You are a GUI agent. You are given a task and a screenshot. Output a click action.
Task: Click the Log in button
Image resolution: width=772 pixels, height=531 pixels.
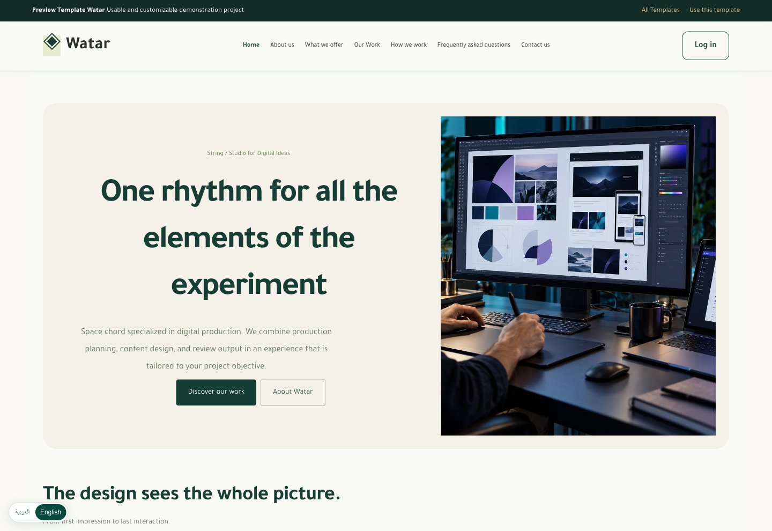(x=706, y=46)
